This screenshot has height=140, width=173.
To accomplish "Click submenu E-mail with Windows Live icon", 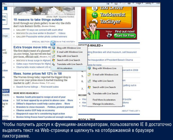I will (89, 75).
